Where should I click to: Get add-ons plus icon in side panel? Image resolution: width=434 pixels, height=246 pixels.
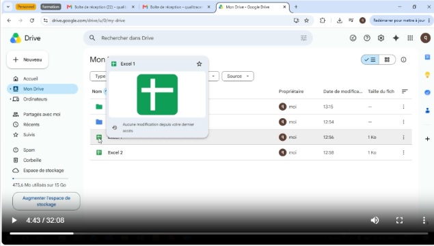pos(427,139)
